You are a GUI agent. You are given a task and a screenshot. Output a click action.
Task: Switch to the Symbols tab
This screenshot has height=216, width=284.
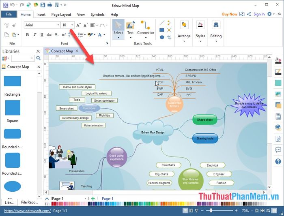coord(97,15)
